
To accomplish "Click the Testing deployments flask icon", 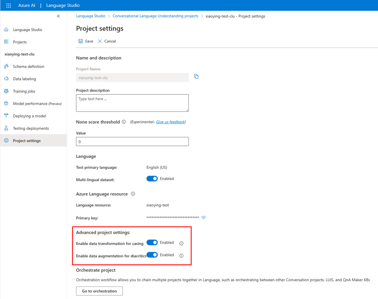I will 6,128.
